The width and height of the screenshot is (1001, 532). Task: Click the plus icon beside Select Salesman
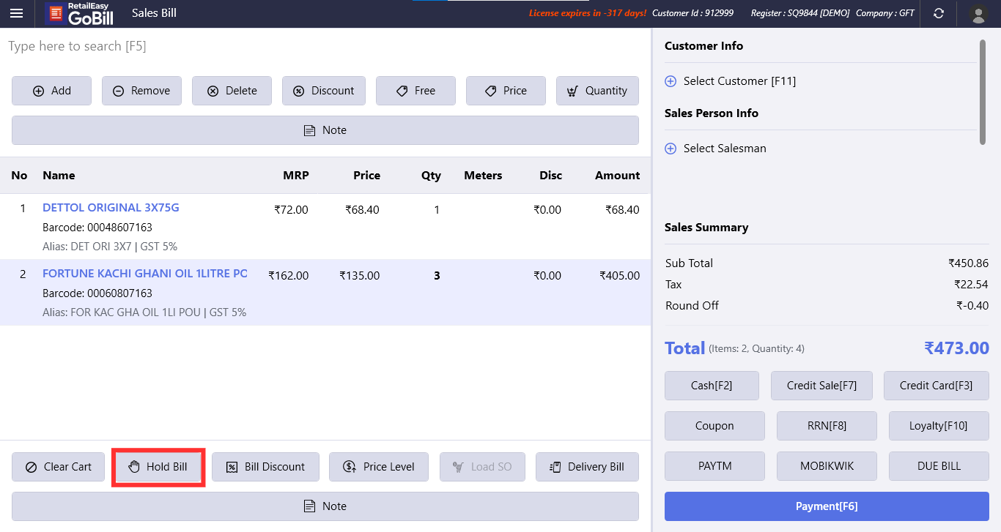tap(671, 149)
